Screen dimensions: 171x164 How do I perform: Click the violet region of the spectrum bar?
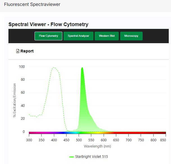(58, 133)
